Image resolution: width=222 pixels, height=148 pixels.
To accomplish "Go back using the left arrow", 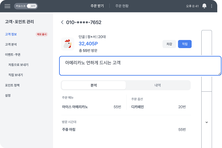I will [x=62, y=22].
